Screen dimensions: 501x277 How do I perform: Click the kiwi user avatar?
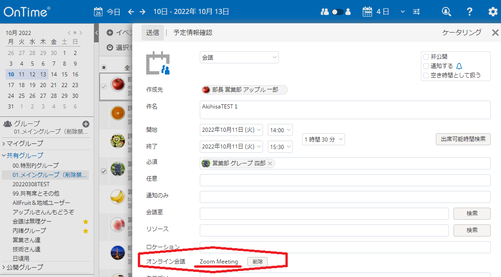[118, 141]
